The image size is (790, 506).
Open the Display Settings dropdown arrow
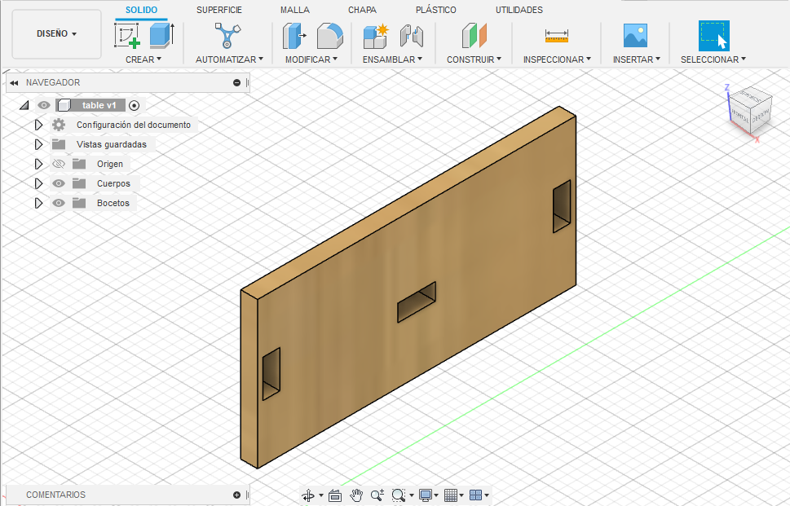click(x=436, y=495)
